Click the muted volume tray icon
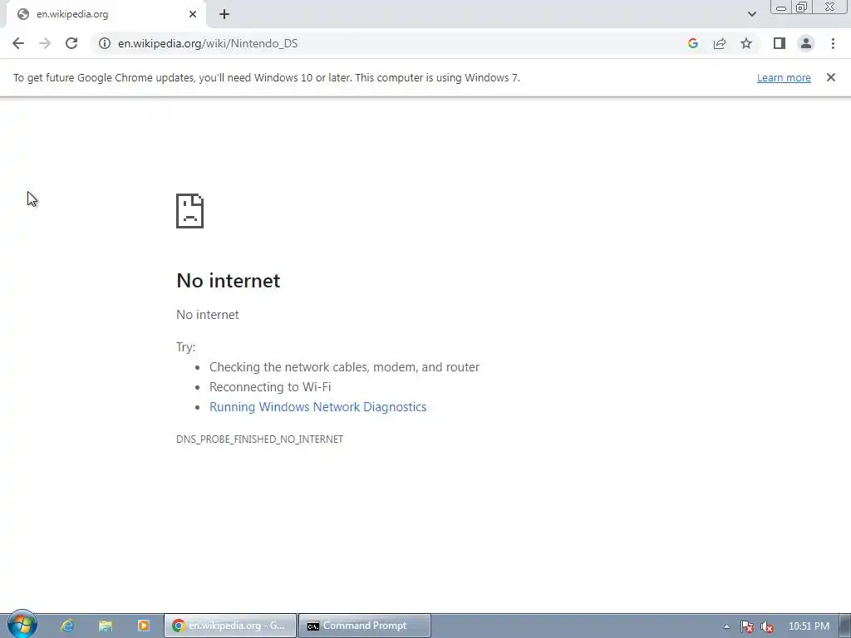This screenshot has height=638, width=851. pyautogui.click(x=766, y=626)
